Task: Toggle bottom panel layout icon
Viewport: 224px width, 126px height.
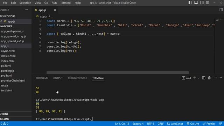Action: click(x=196, y=3)
